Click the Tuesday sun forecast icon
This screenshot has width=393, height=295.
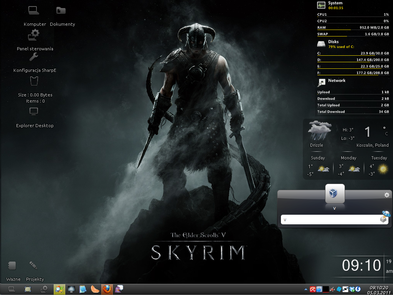tap(383, 169)
